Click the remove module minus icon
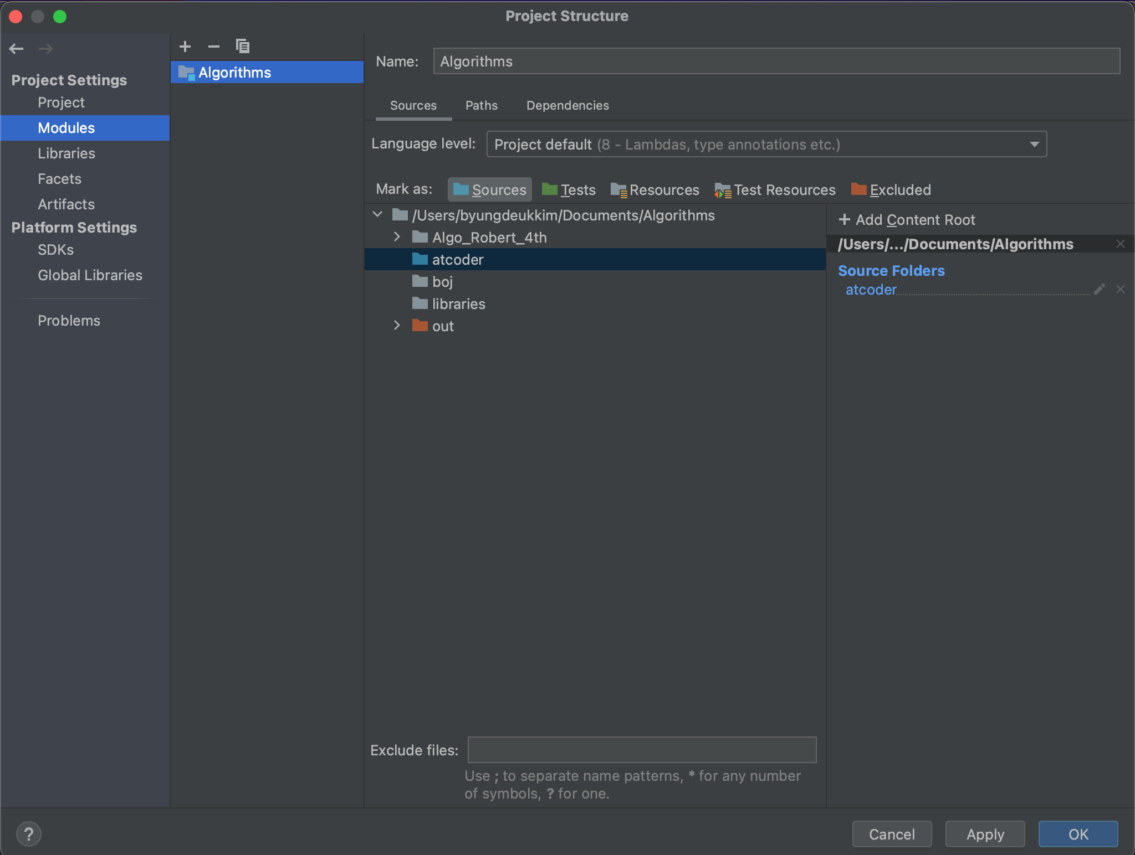Image resolution: width=1135 pixels, height=855 pixels. pos(214,47)
